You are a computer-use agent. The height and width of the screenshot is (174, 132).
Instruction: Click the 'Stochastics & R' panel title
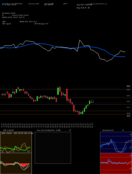pyautogui.click(x=108, y=130)
